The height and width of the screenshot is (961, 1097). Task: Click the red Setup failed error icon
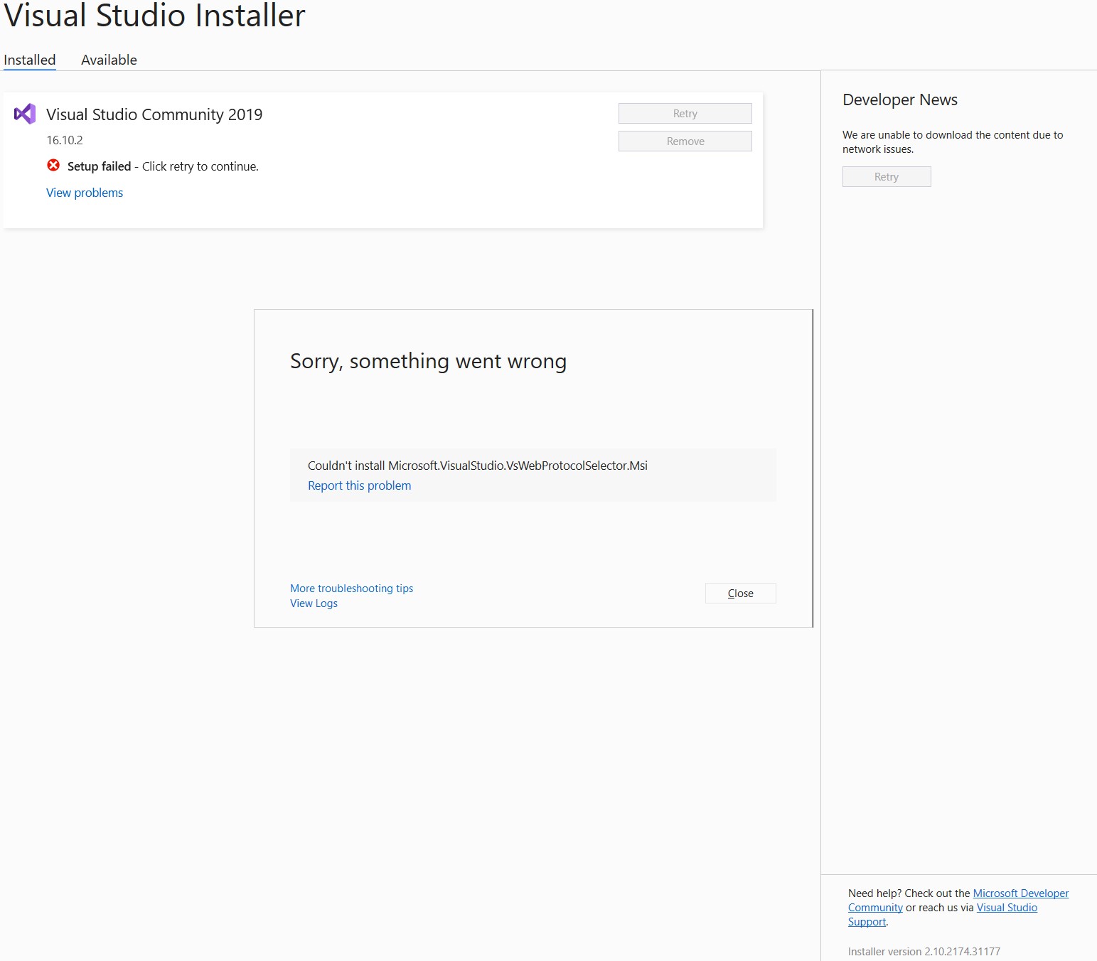[x=53, y=166]
